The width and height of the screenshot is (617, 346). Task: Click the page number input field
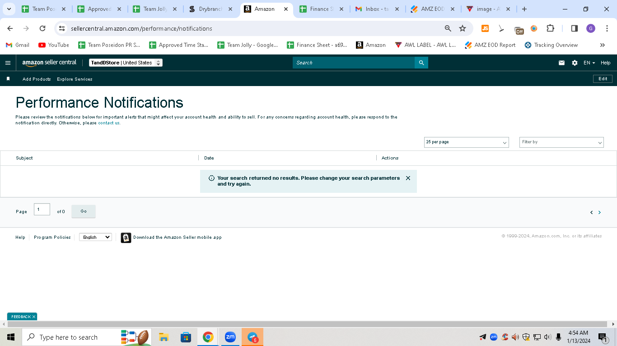[42, 209]
